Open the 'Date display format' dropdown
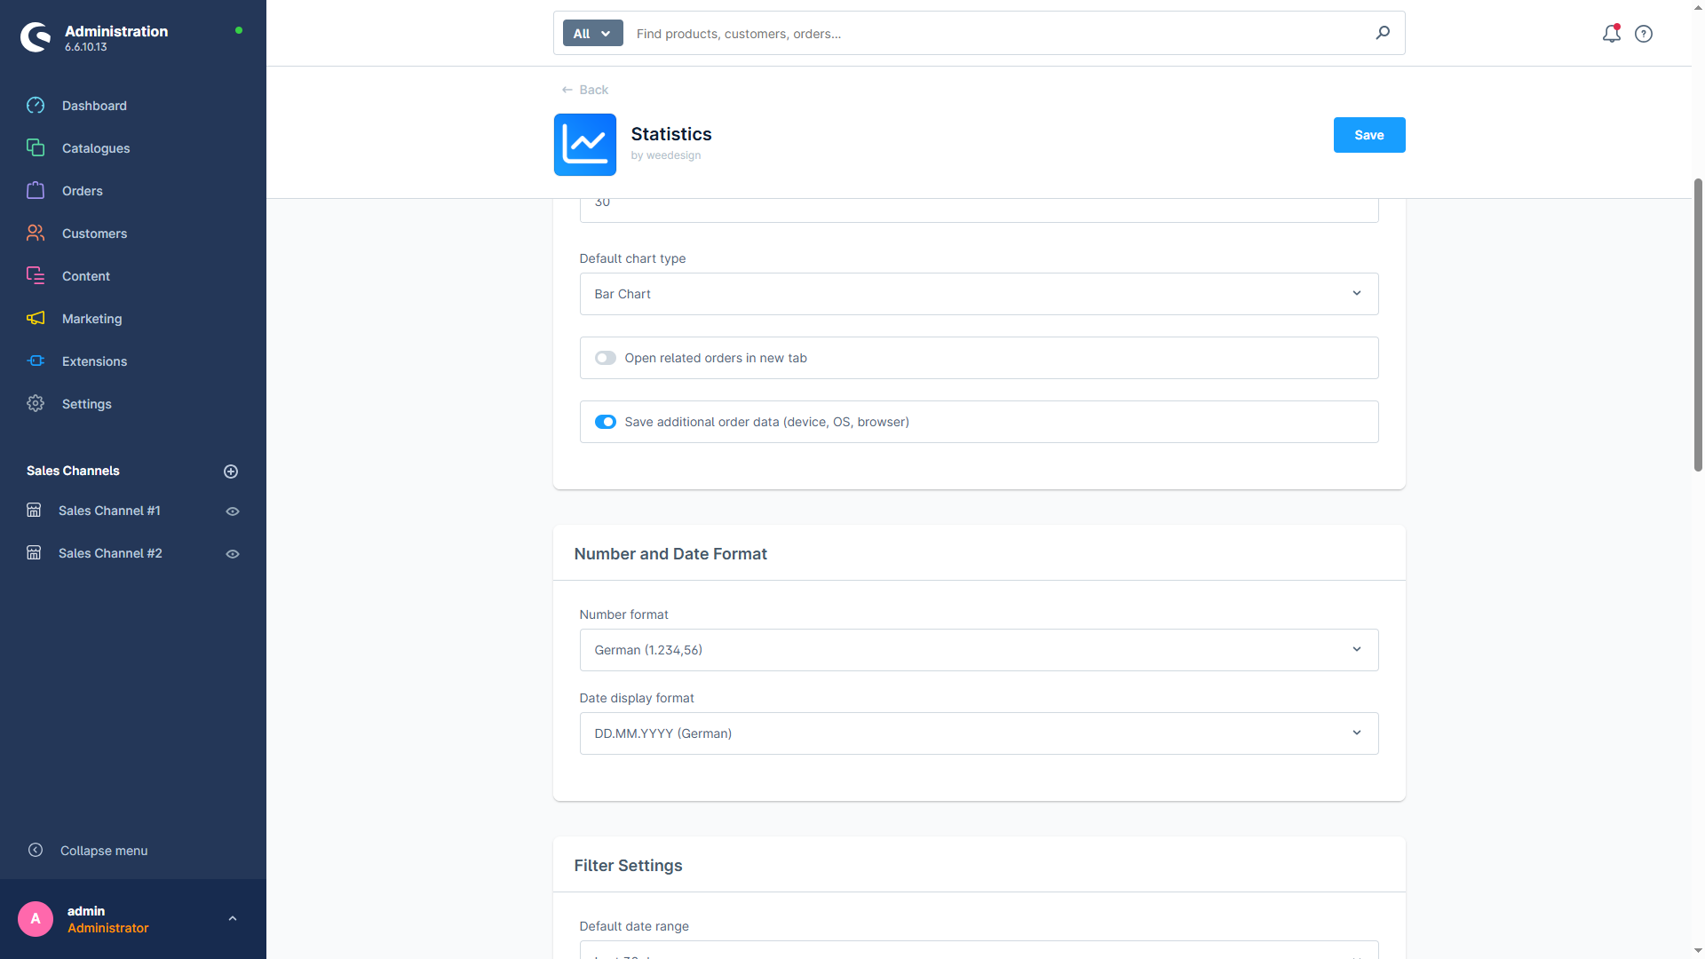Image resolution: width=1705 pixels, height=959 pixels. tap(979, 733)
